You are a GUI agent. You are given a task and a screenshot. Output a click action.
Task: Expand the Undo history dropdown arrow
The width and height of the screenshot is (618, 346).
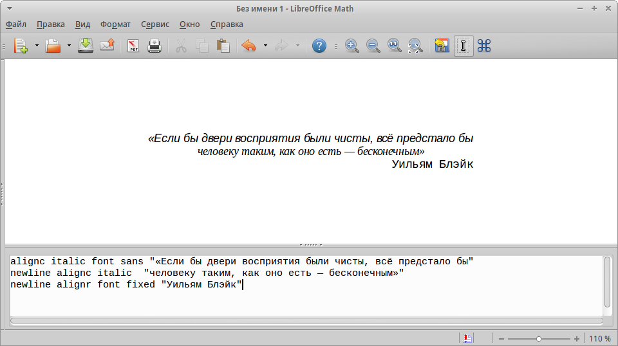pos(265,46)
